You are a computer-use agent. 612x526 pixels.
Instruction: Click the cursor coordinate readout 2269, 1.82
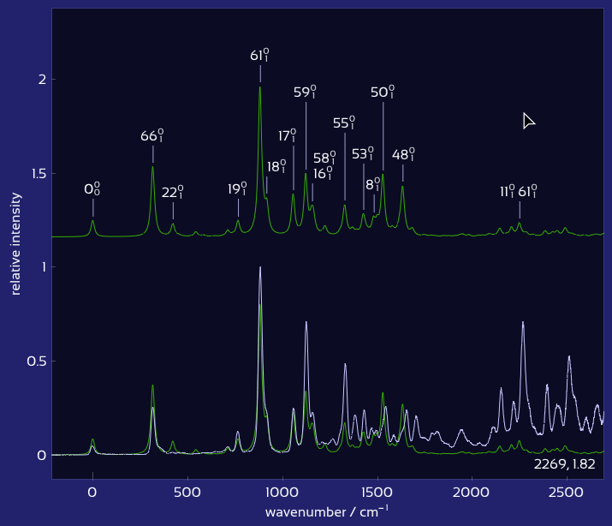click(564, 464)
